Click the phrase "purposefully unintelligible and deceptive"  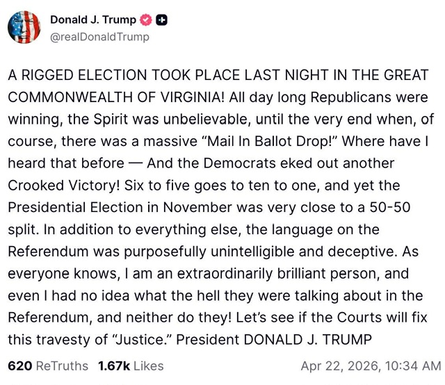tap(250, 252)
